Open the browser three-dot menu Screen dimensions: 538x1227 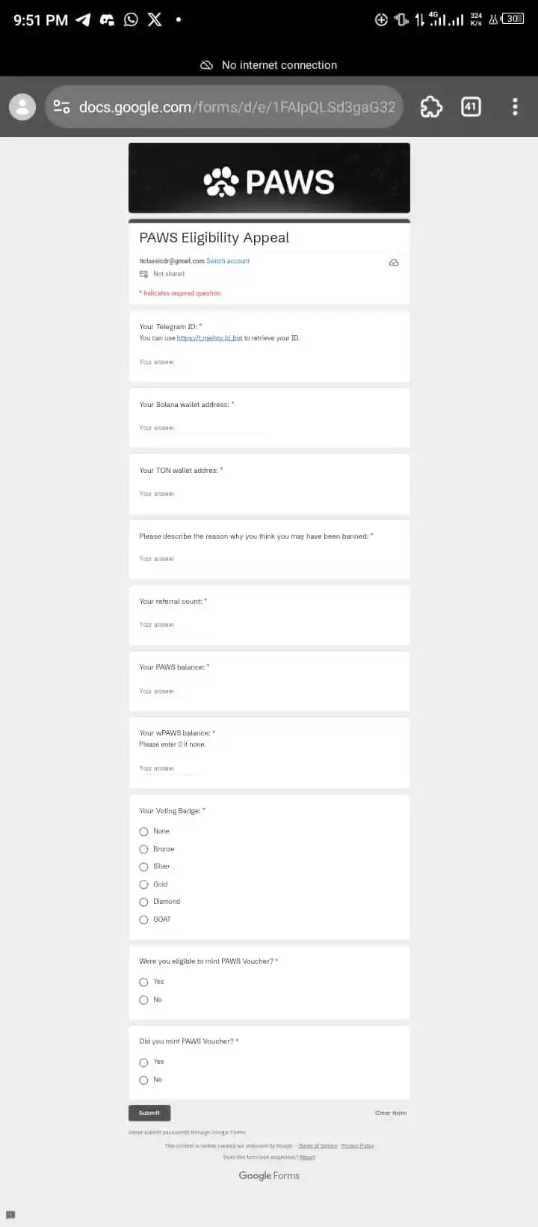coord(515,107)
